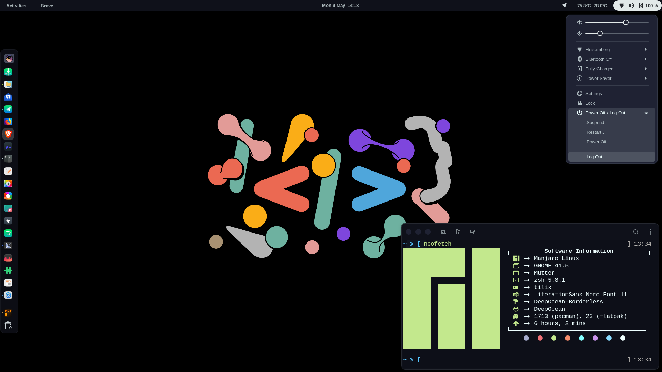Screen dimensions: 662x372
Task: Click 'LiterationSans Nerd Font 11' text
Action: 581,294
